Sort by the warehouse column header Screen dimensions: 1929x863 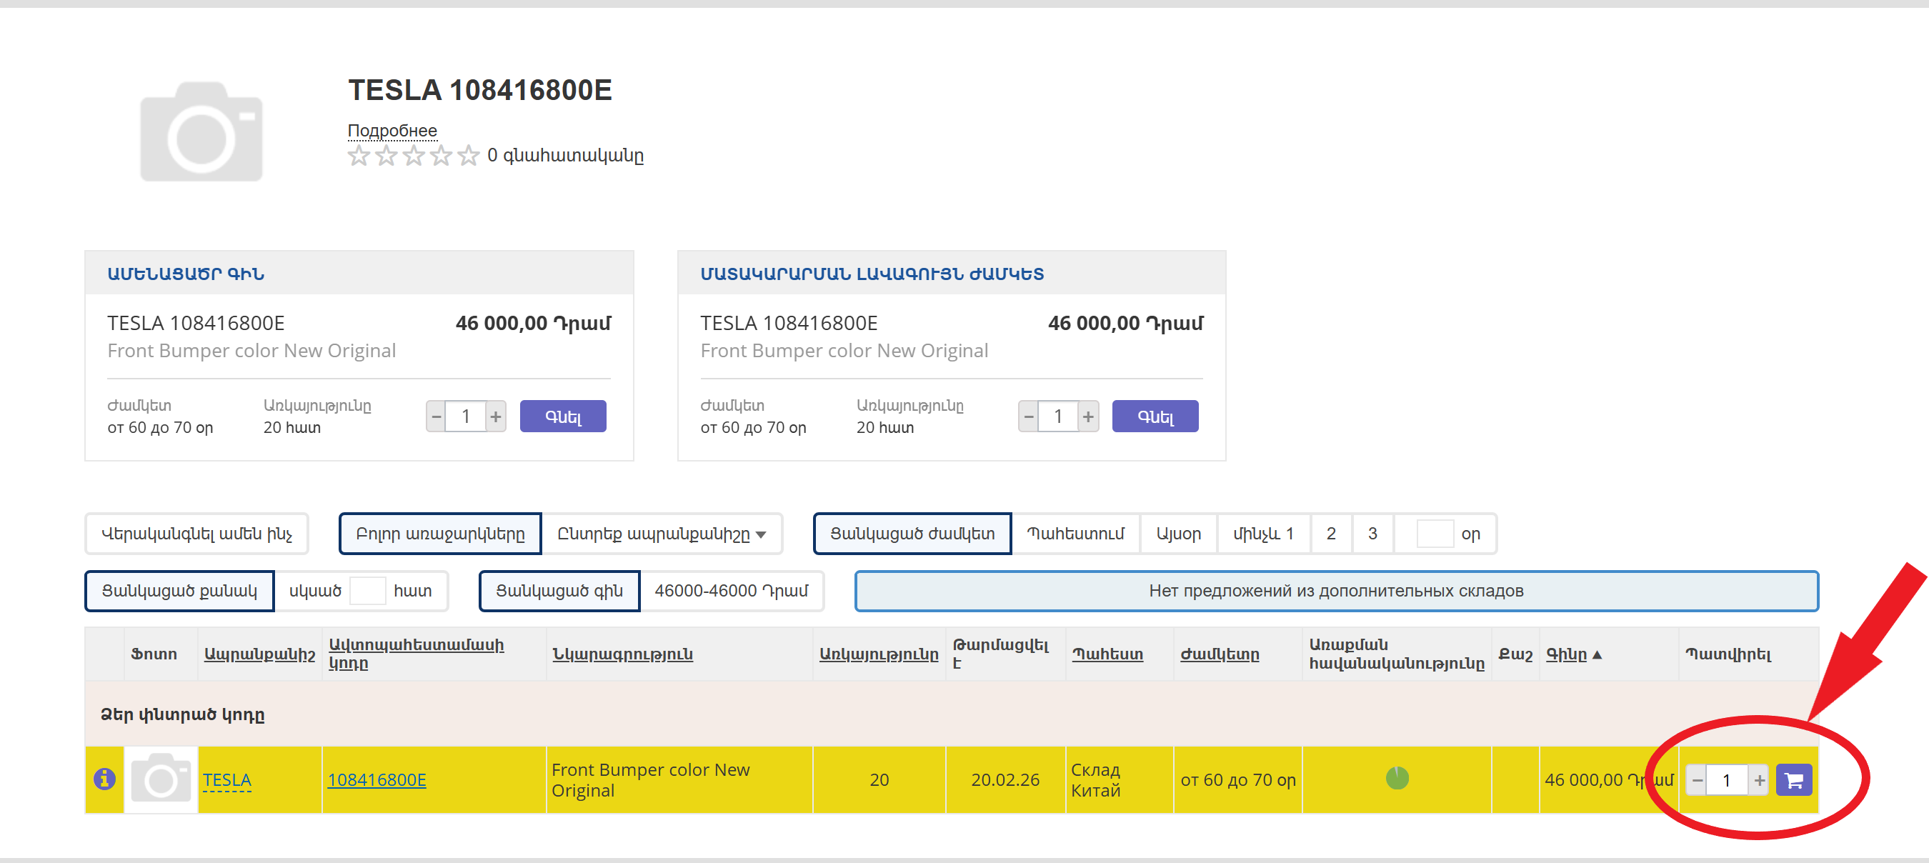click(1107, 654)
